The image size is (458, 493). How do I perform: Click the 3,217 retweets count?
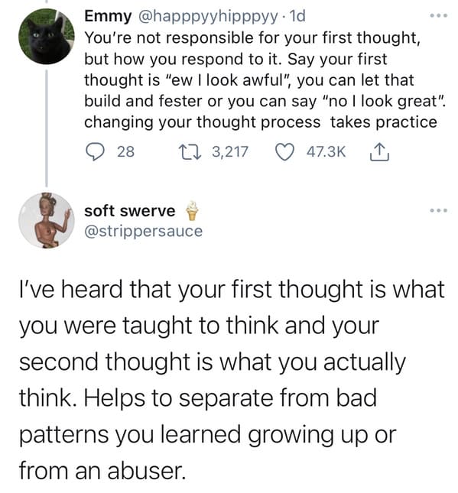pos(230,152)
